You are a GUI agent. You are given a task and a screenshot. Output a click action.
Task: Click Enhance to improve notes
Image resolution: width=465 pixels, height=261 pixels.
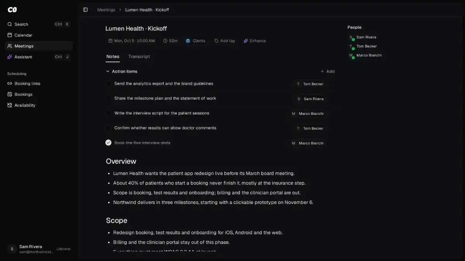[255, 41]
